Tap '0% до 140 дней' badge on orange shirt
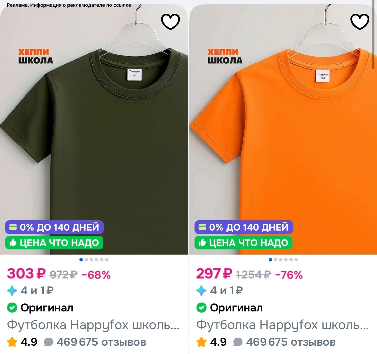Screen dimensions: 377x354 (244, 227)
